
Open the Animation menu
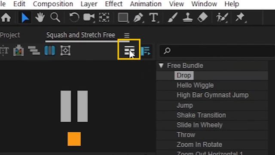click(146, 4)
